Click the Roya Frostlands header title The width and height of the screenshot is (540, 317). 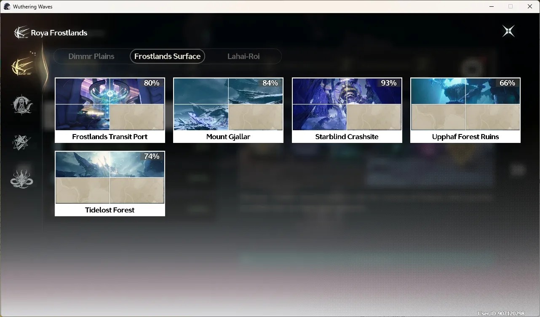[59, 33]
